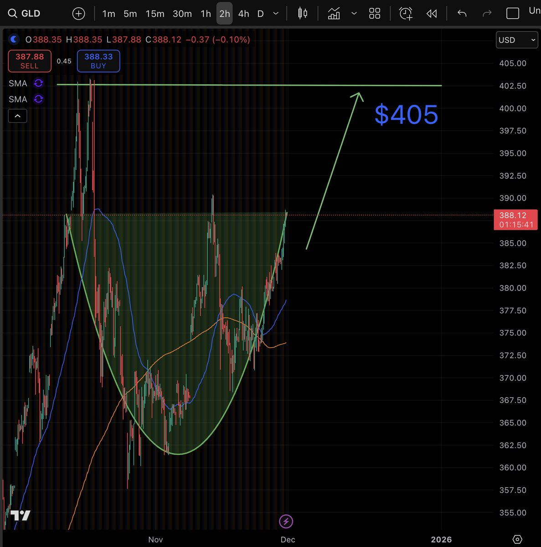Image resolution: width=541 pixels, height=547 pixels.
Task: Toggle the moon dark mode icon
Action: 14,39
